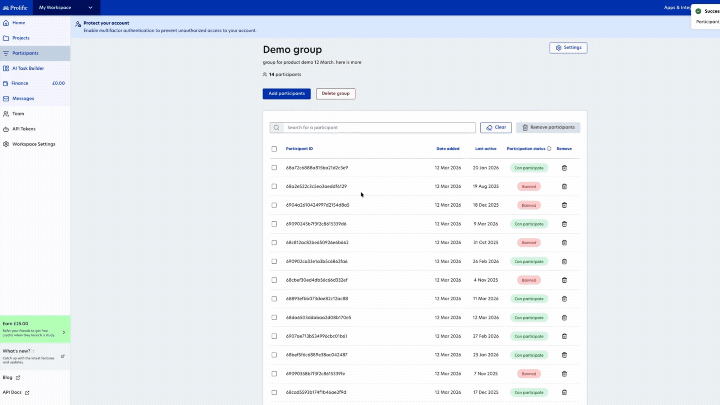This screenshot has width=720, height=405.
Task: Click the Prolific logo
Action: coord(15,7)
